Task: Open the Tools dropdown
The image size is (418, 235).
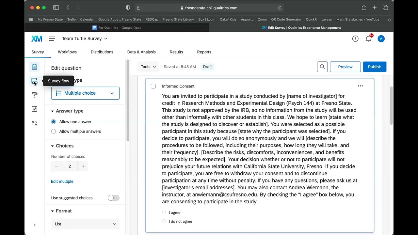Action: point(148,67)
